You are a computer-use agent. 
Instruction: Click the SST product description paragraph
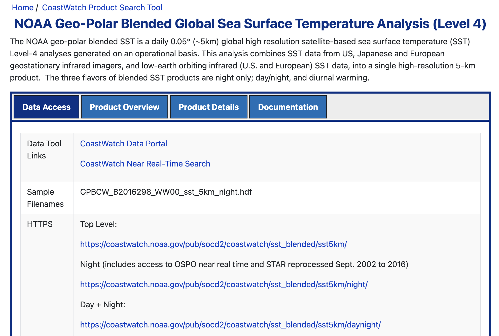pos(242,60)
